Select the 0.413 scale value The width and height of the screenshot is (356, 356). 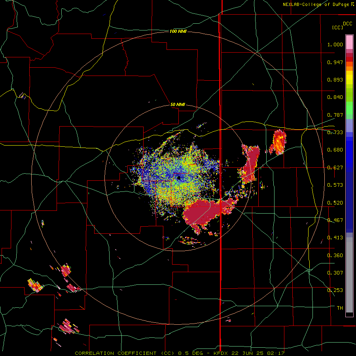click(x=335, y=238)
